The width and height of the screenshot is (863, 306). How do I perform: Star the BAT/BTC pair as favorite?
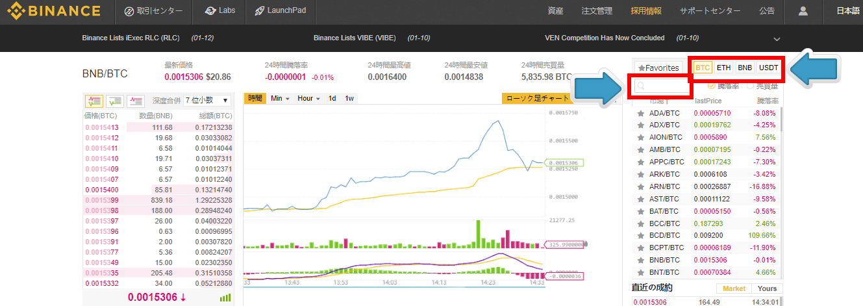tap(640, 211)
